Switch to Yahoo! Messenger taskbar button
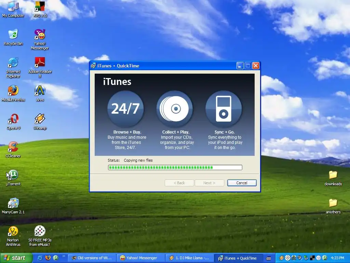 140,258
